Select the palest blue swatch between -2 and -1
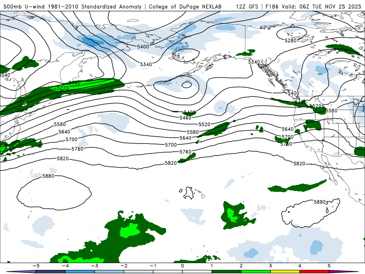The width and height of the screenshot is (365, 274). [139, 272]
